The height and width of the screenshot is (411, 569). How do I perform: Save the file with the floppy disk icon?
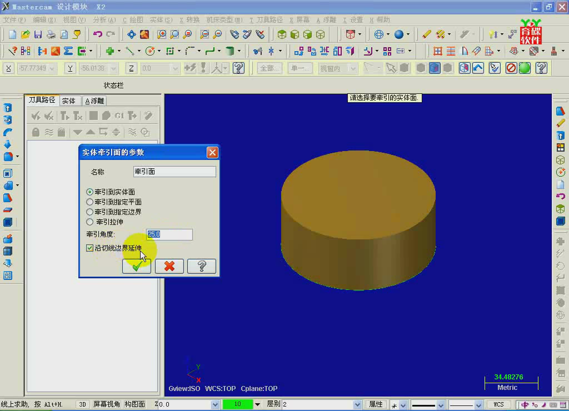(x=38, y=34)
